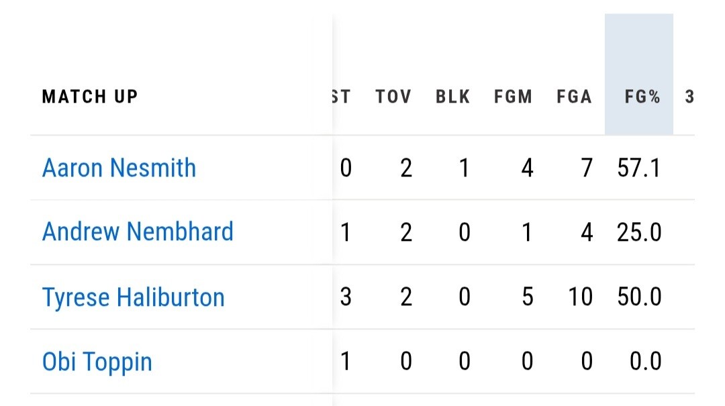Sort by MATCH UP column header
Image resolution: width=725 pixels, height=406 pixels.
[x=90, y=97]
